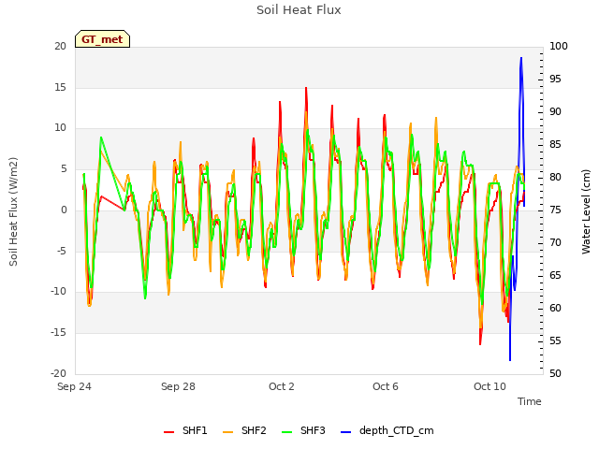Click the Sep 24 date tick label
The height and width of the screenshot is (449, 599).
tap(74, 386)
